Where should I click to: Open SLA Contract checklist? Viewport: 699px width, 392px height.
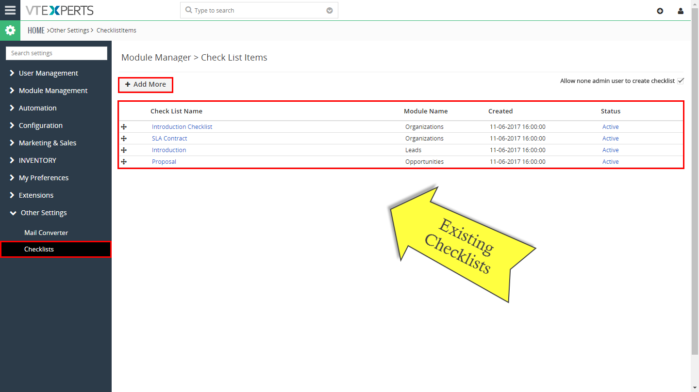(169, 138)
